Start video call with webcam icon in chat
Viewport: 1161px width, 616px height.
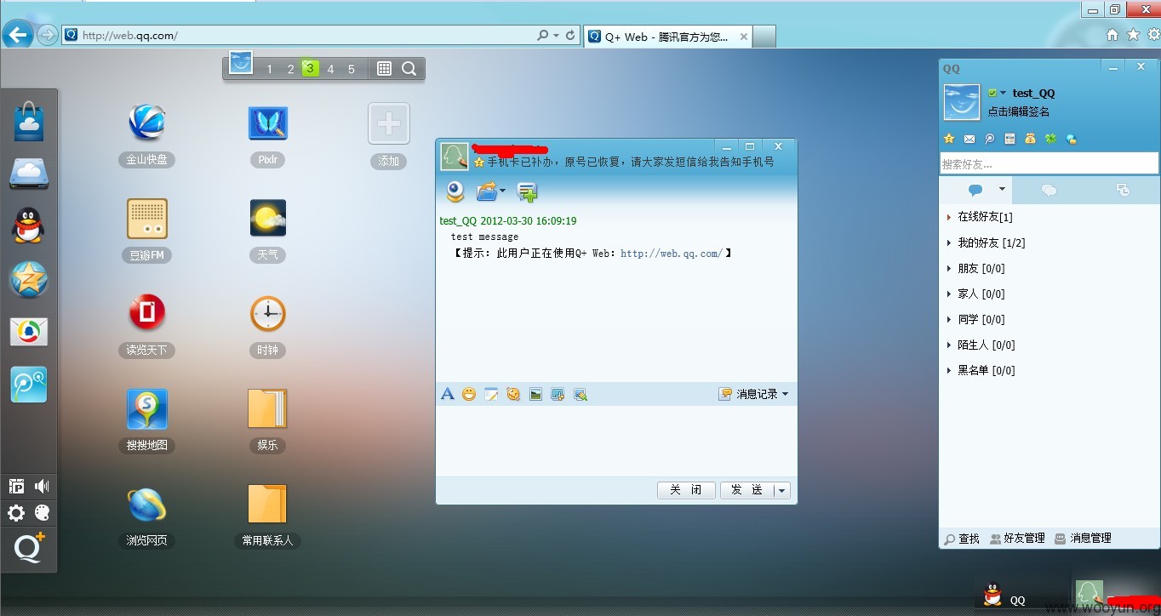tap(455, 191)
